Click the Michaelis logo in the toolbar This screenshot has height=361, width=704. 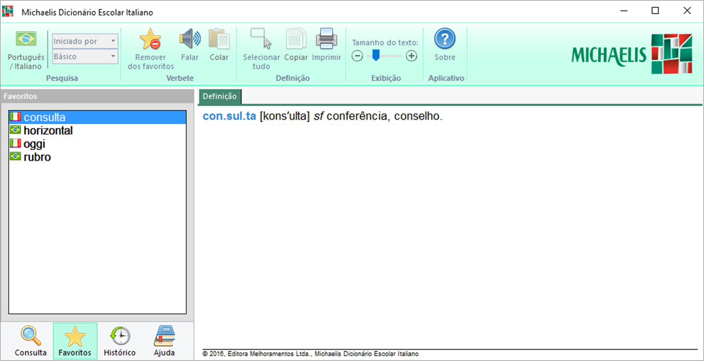(x=632, y=54)
